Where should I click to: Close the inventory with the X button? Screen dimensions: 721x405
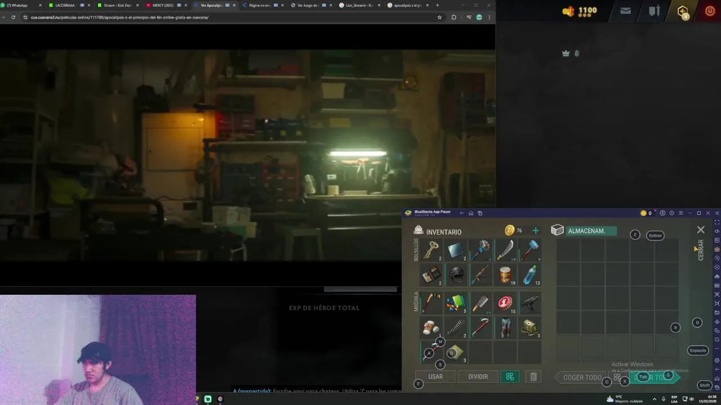pyautogui.click(x=701, y=229)
